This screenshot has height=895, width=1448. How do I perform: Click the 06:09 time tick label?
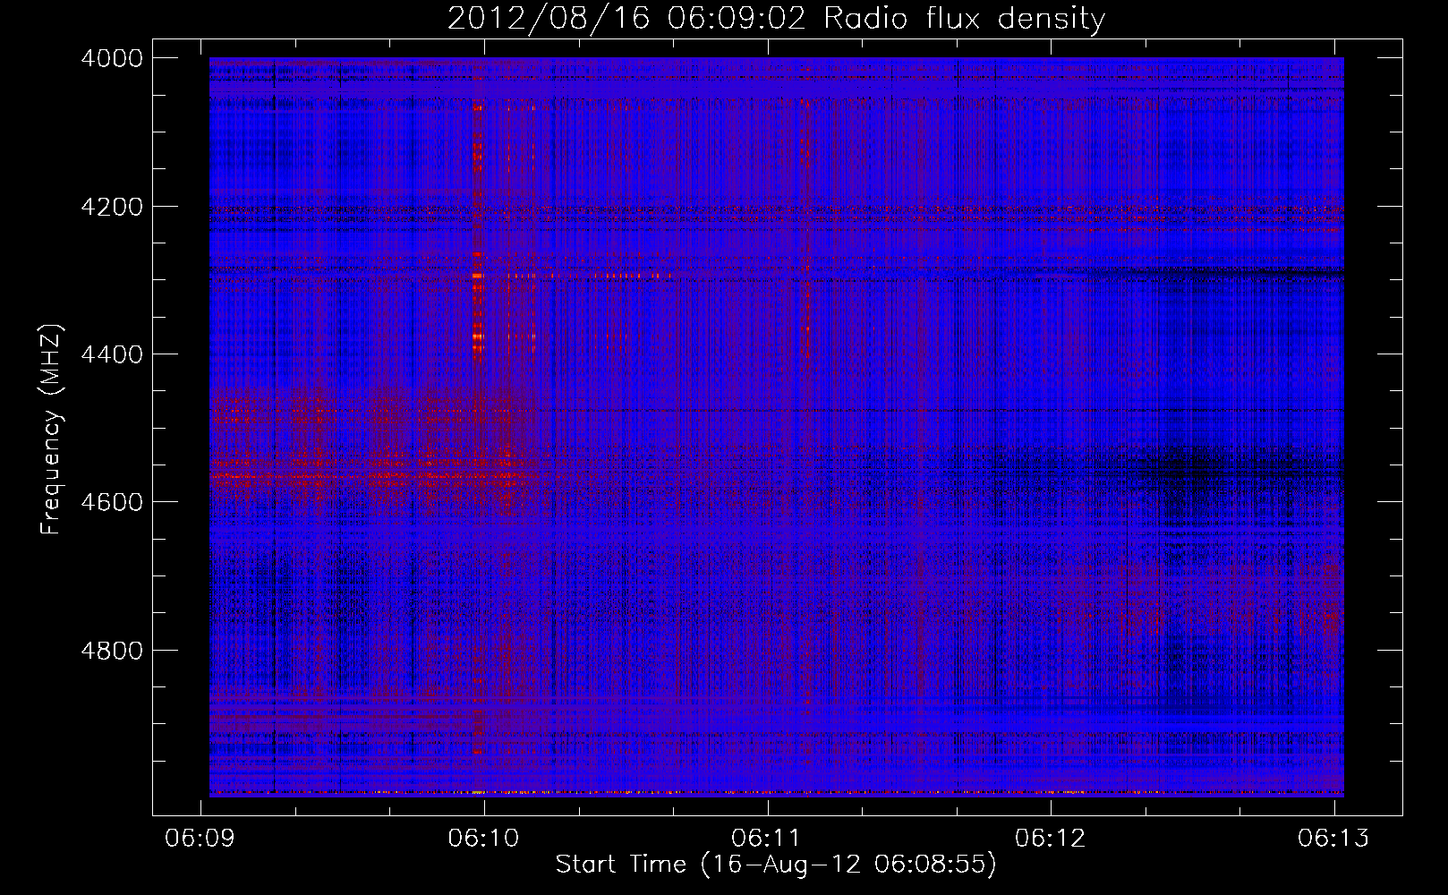pos(200,838)
